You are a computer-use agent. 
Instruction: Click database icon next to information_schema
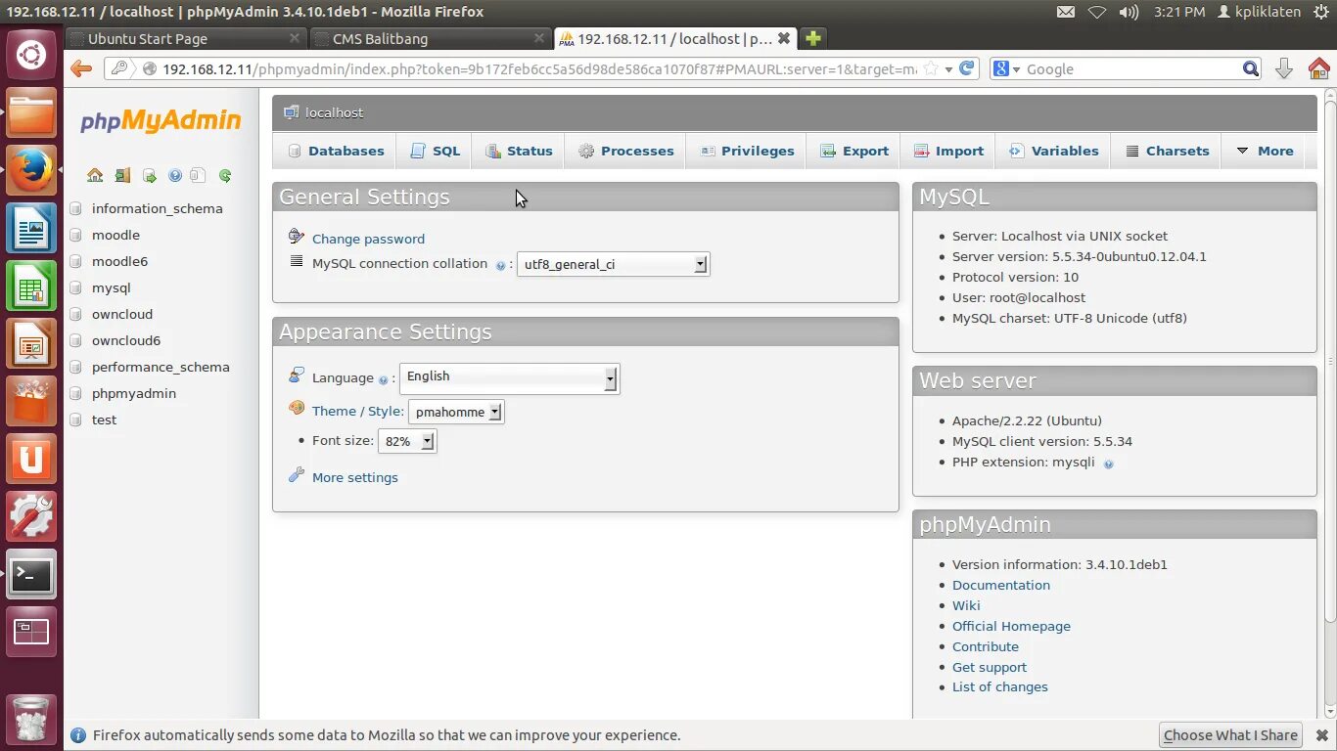(75, 208)
